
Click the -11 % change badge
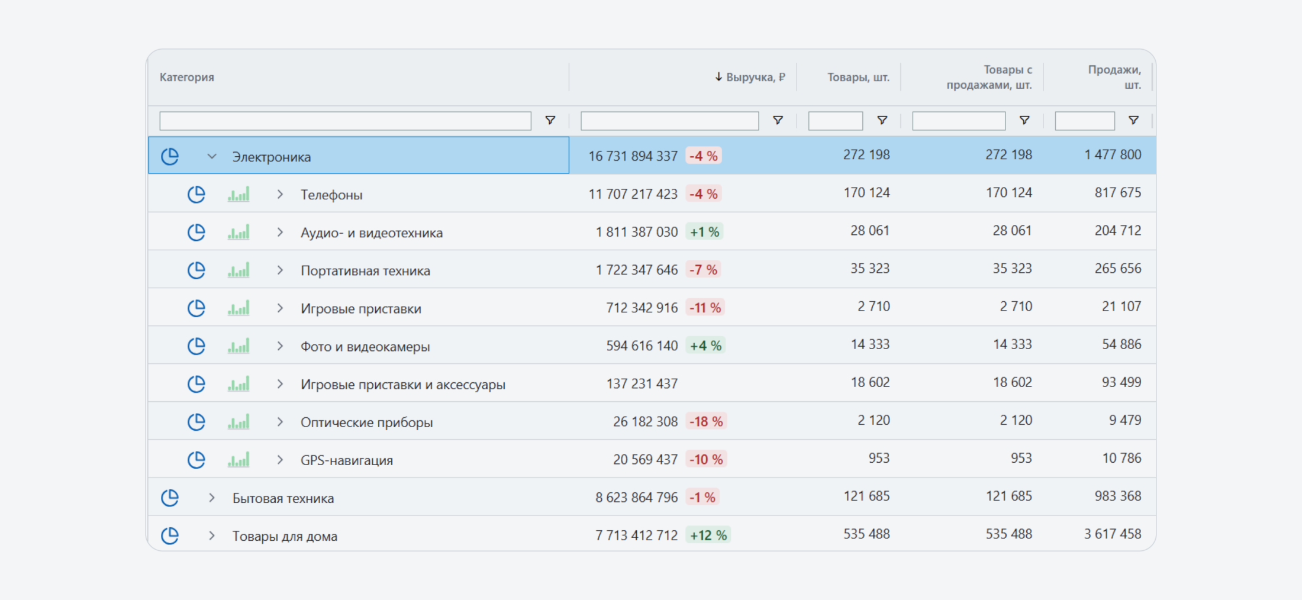[705, 308]
